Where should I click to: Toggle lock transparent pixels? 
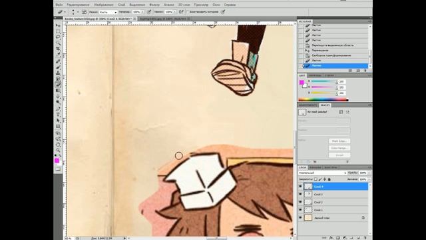click(316, 179)
